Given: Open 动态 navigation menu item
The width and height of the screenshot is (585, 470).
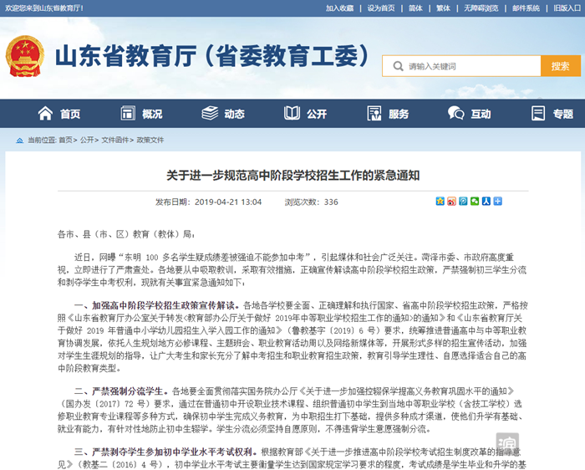Looking at the screenshot, I should point(234,114).
